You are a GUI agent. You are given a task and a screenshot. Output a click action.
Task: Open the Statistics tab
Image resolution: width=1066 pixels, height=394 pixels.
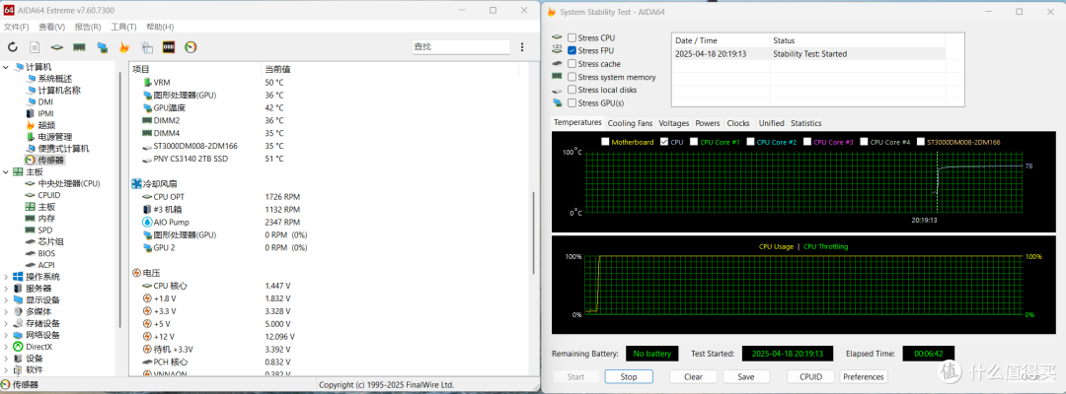click(805, 123)
